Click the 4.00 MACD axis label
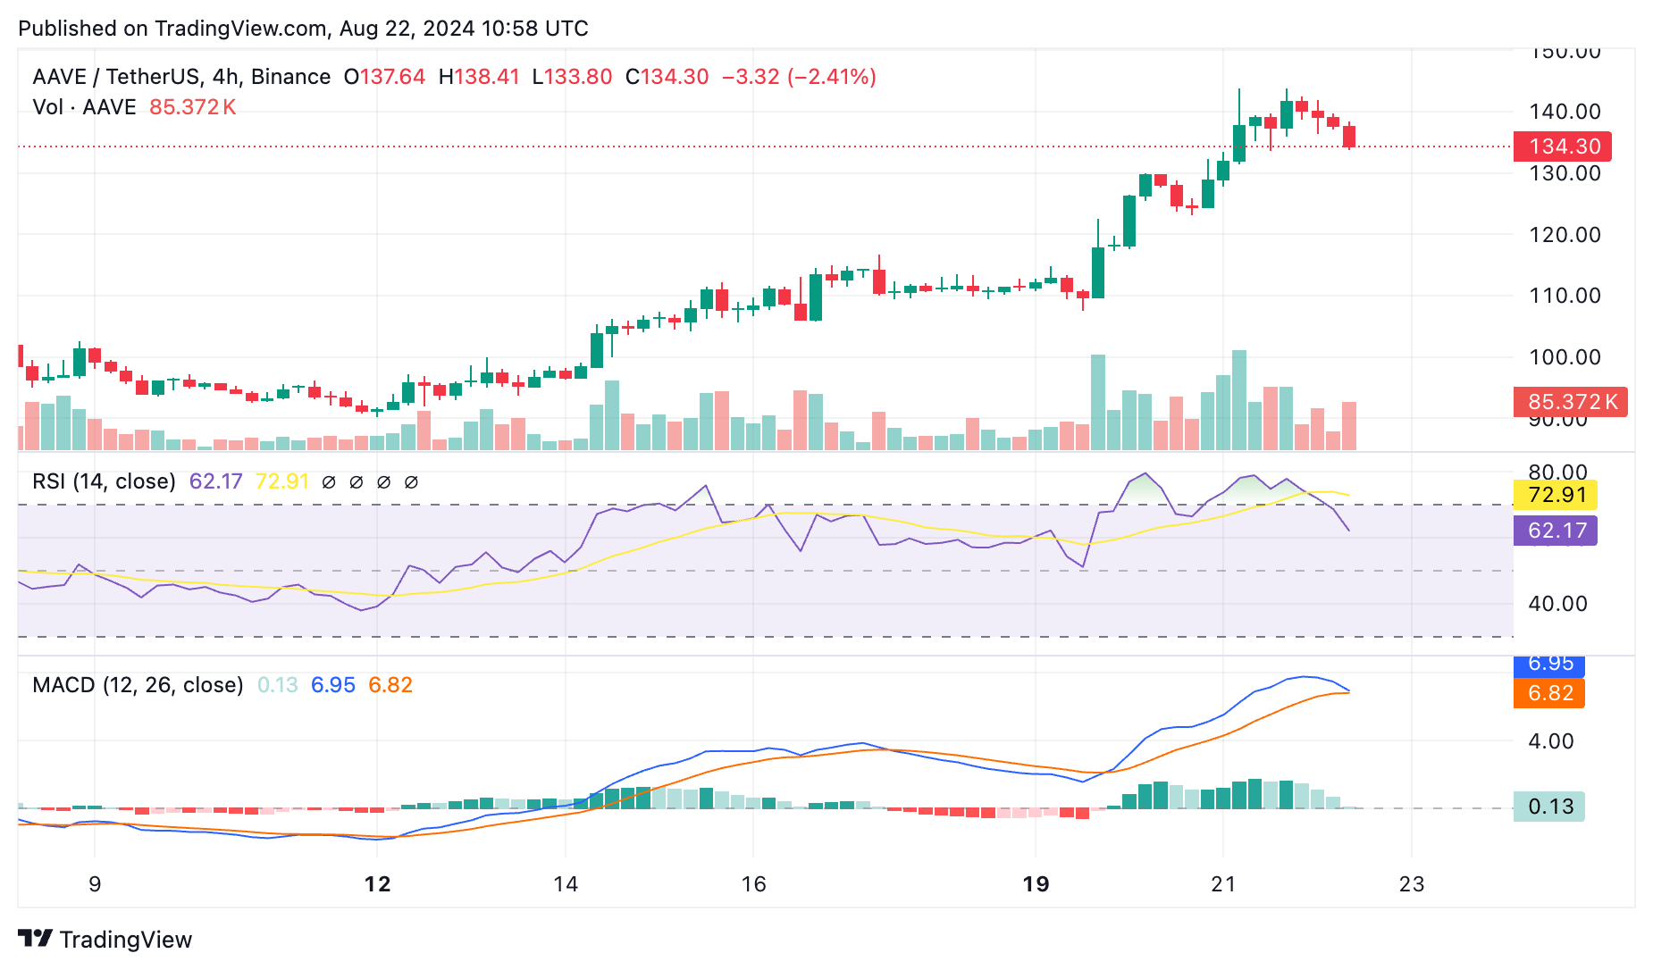Screen dimensions: 1653x970 [x=1551, y=741]
